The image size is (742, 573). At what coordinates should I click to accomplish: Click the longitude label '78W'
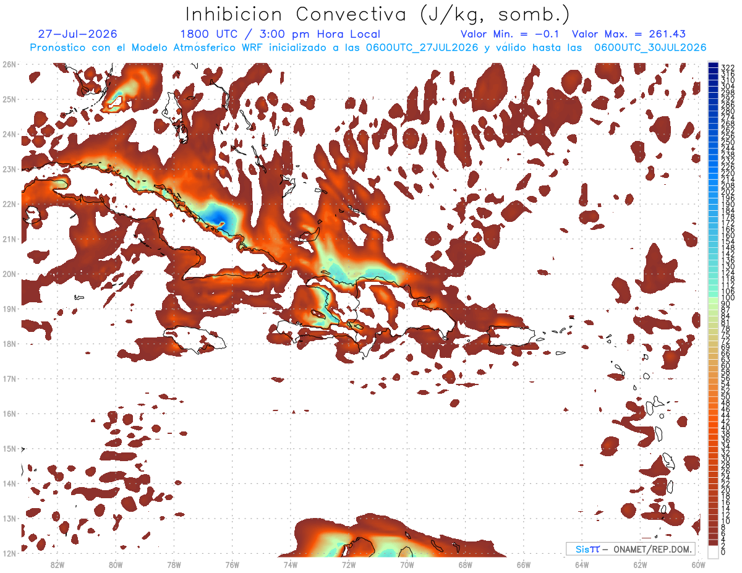[x=174, y=564]
